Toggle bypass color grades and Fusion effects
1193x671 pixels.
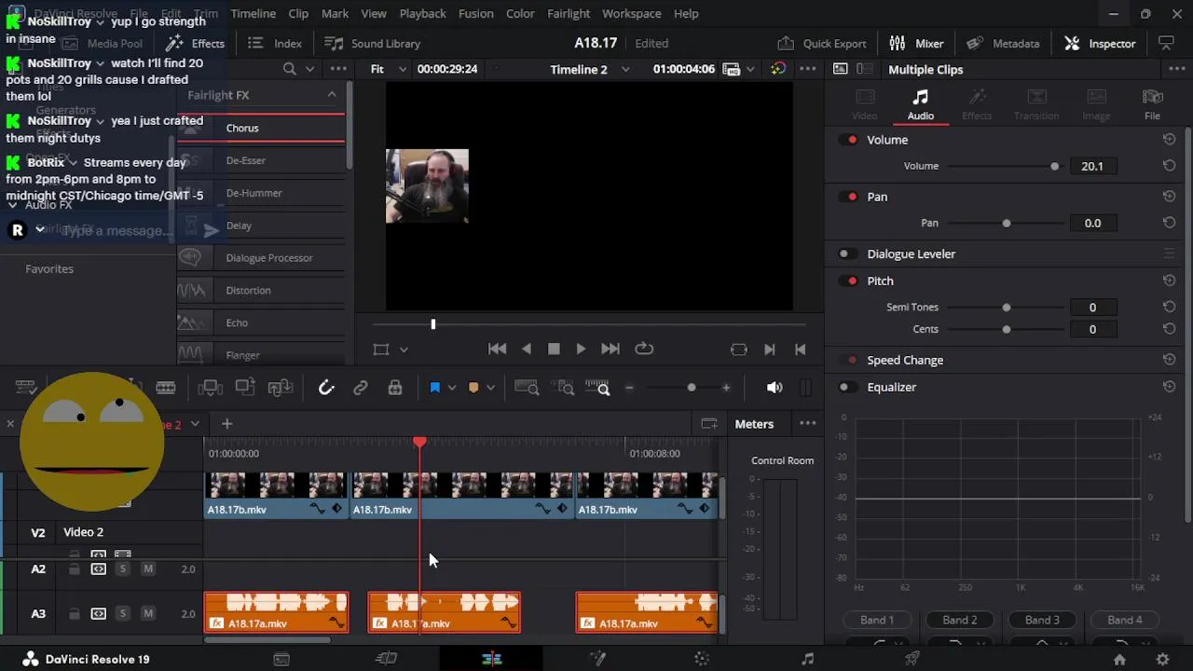[778, 69]
